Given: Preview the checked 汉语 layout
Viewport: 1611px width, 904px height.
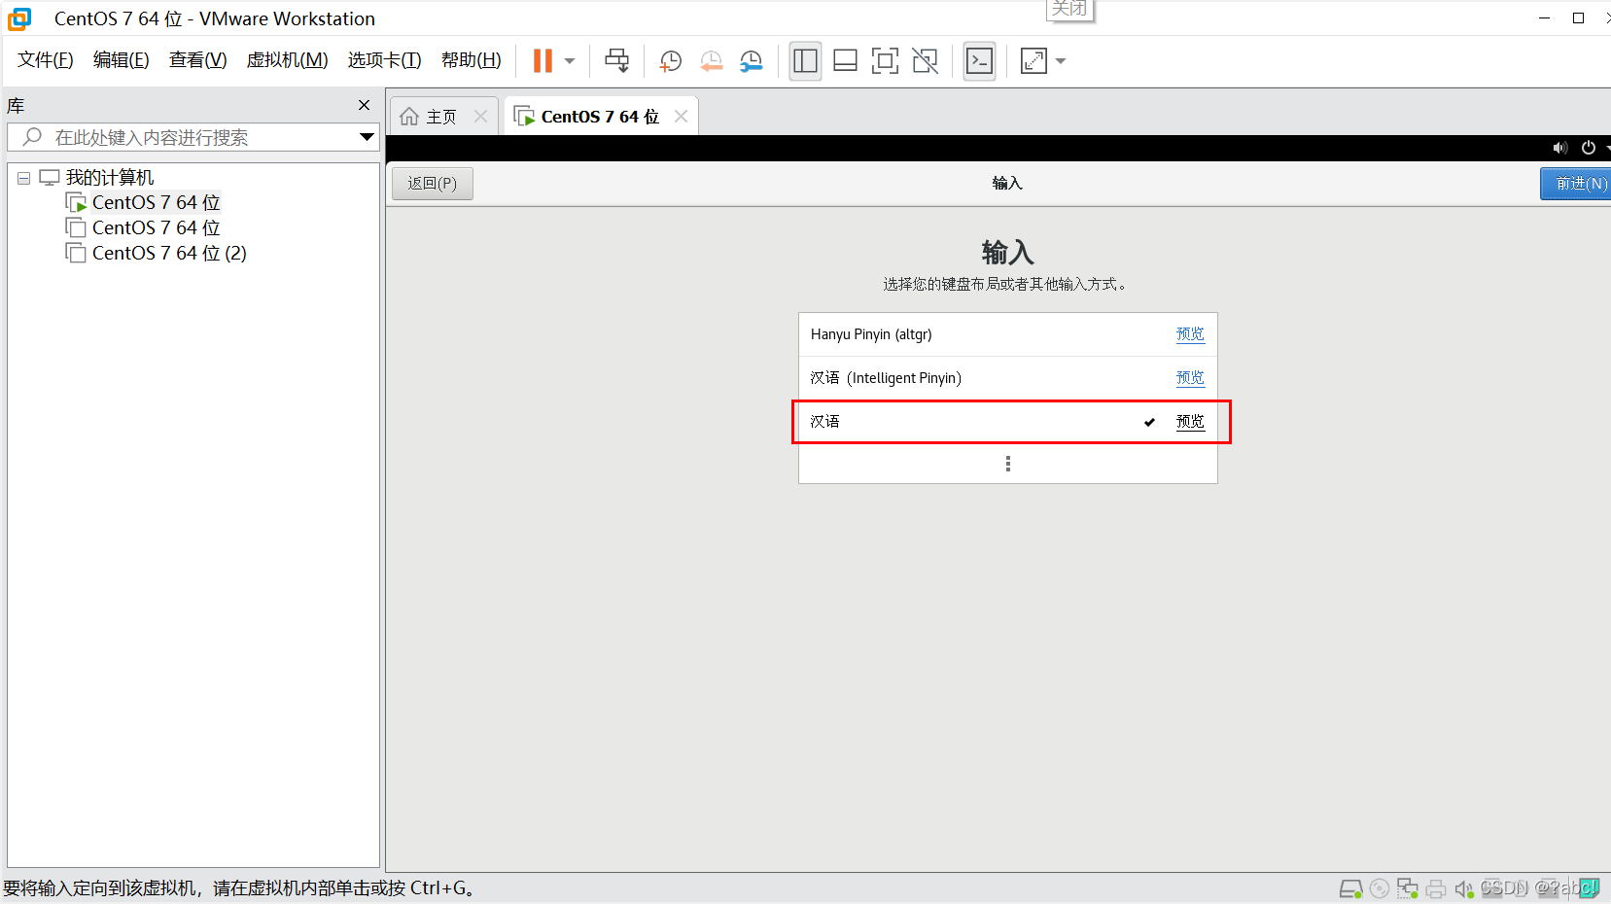Looking at the screenshot, I should click(1190, 421).
